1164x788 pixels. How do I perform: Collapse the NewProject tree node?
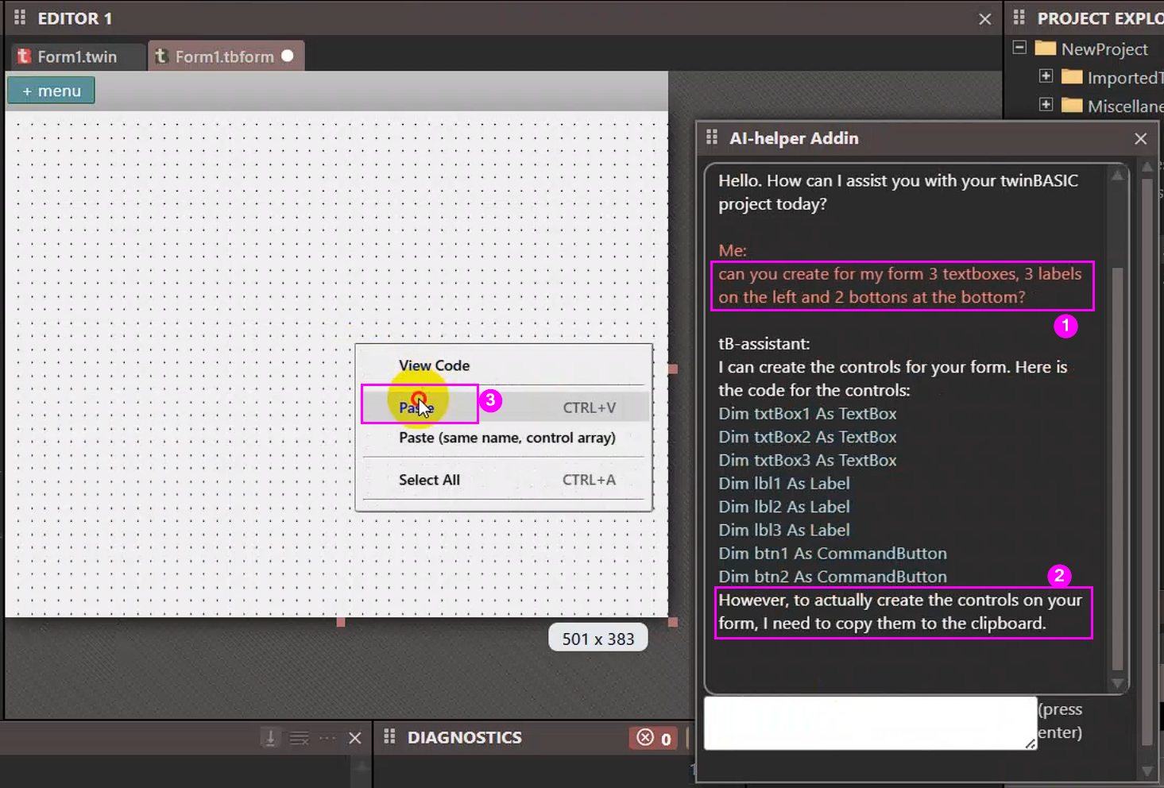coord(1019,48)
